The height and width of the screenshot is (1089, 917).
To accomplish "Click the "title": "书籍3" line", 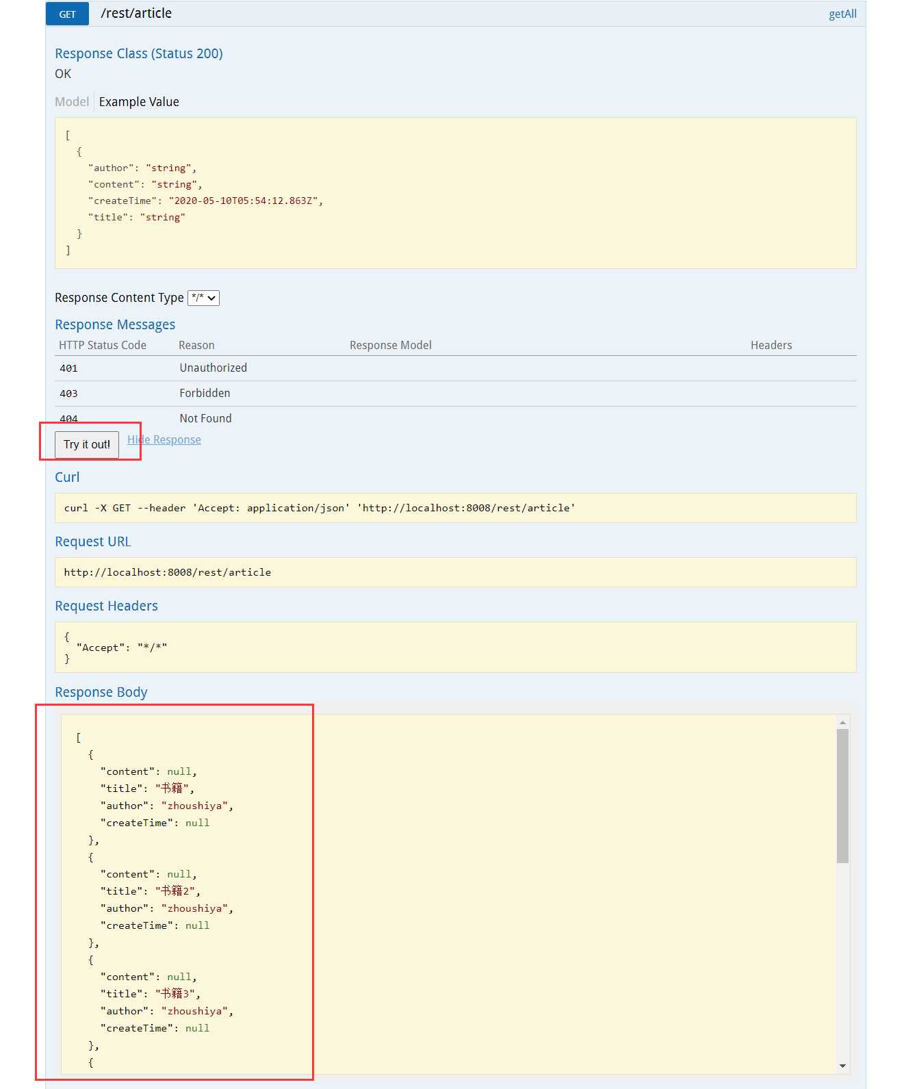I will point(151,994).
